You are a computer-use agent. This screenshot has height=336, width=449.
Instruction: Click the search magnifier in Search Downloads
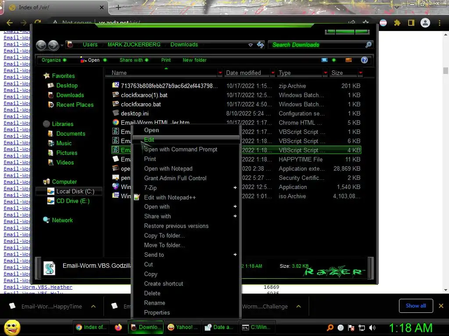368,45
